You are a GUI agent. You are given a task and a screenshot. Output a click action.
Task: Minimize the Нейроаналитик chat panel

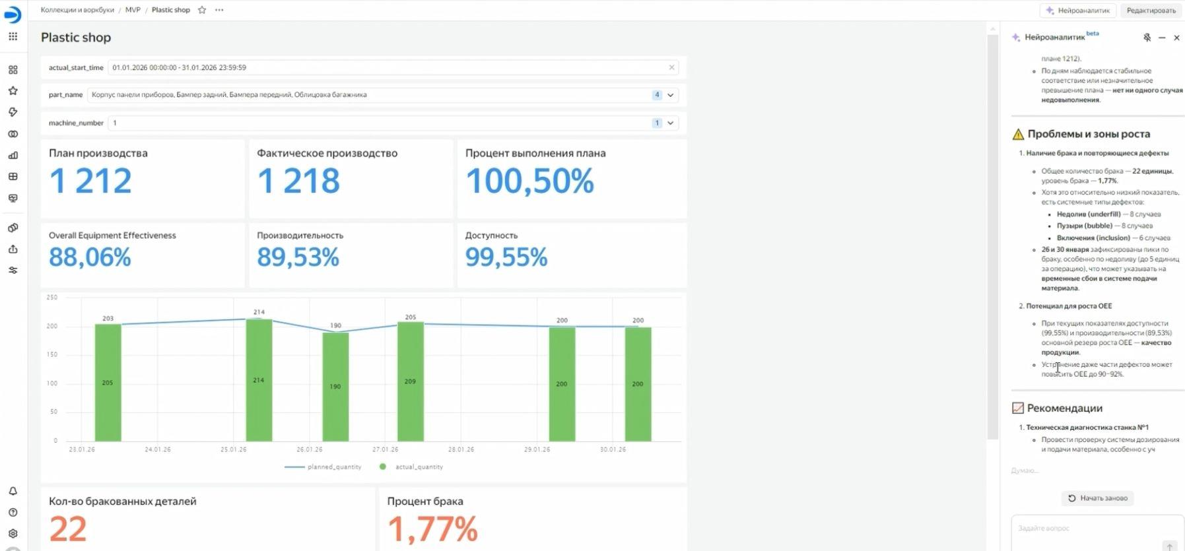point(1162,38)
